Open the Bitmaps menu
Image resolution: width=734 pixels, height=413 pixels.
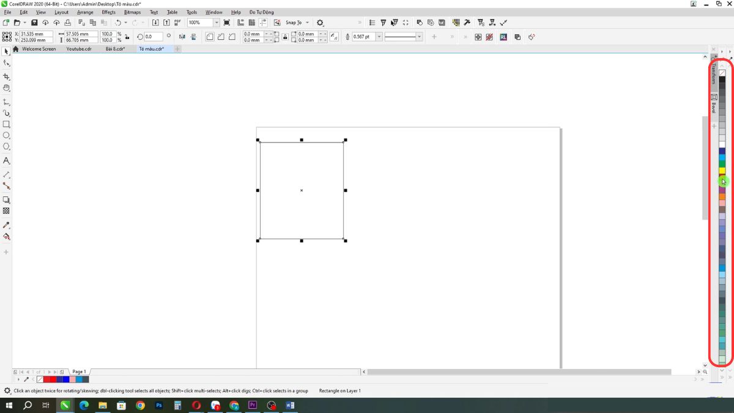click(132, 12)
